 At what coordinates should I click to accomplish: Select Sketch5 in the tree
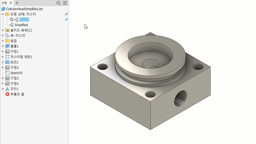(x=16, y=73)
